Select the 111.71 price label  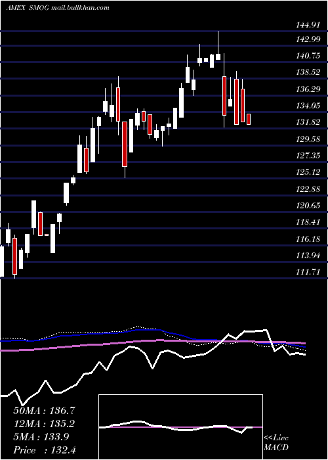(308, 272)
